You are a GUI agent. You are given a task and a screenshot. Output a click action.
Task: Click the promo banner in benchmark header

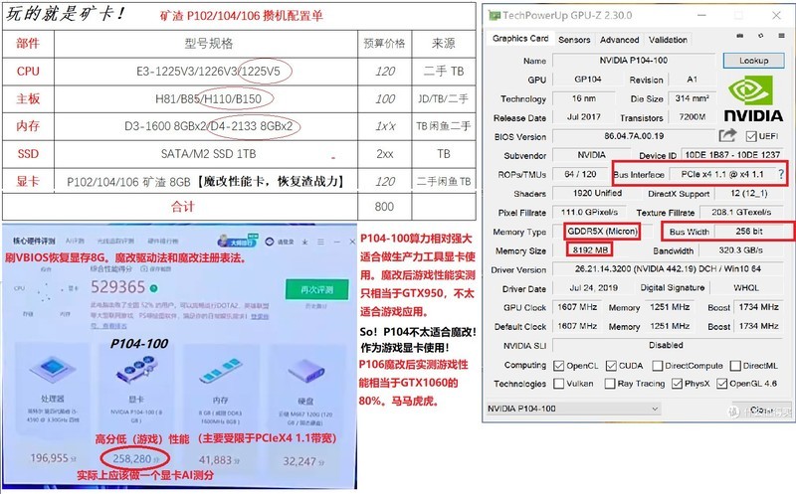pos(238,240)
